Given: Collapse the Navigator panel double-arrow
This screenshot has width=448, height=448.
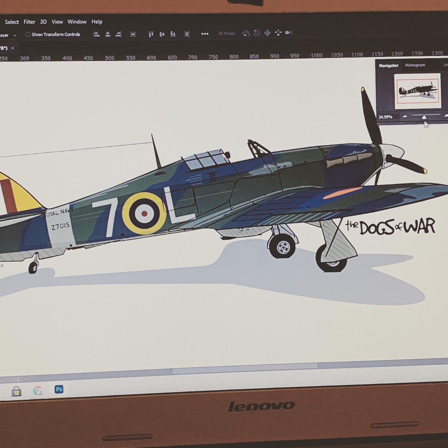Looking at the screenshot, I should [x=445, y=65].
